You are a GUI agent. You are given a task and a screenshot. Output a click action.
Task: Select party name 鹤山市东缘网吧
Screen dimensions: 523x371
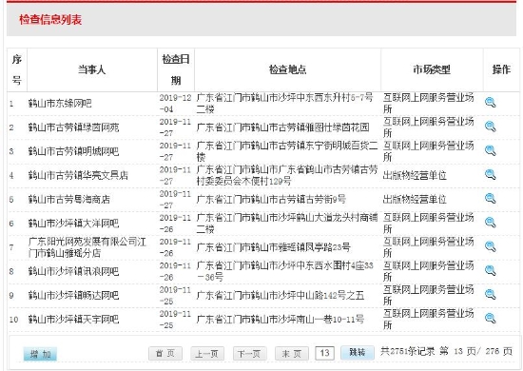pyautogui.click(x=60, y=104)
